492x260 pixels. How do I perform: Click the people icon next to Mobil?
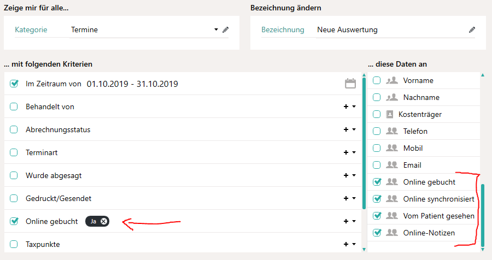click(x=392, y=148)
